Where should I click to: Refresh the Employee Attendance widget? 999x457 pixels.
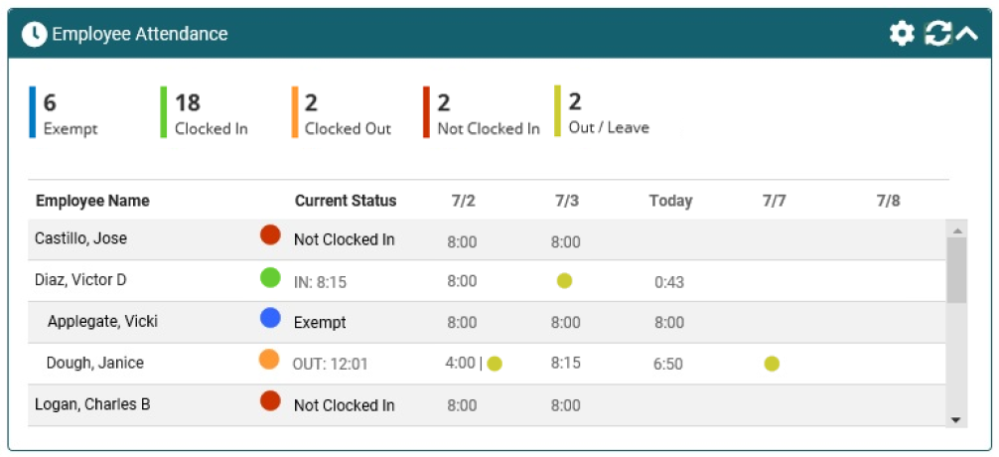[937, 33]
